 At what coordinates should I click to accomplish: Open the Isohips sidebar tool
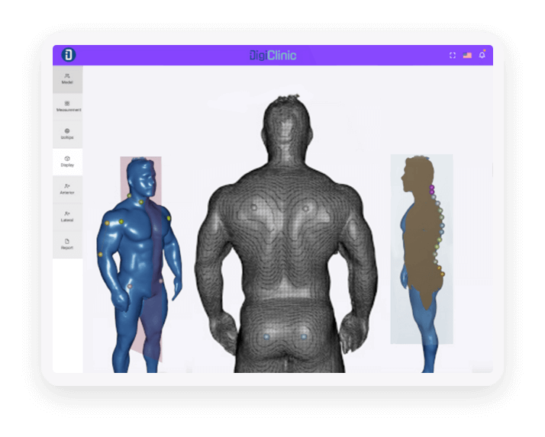pyautogui.click(x=67, y=133)
